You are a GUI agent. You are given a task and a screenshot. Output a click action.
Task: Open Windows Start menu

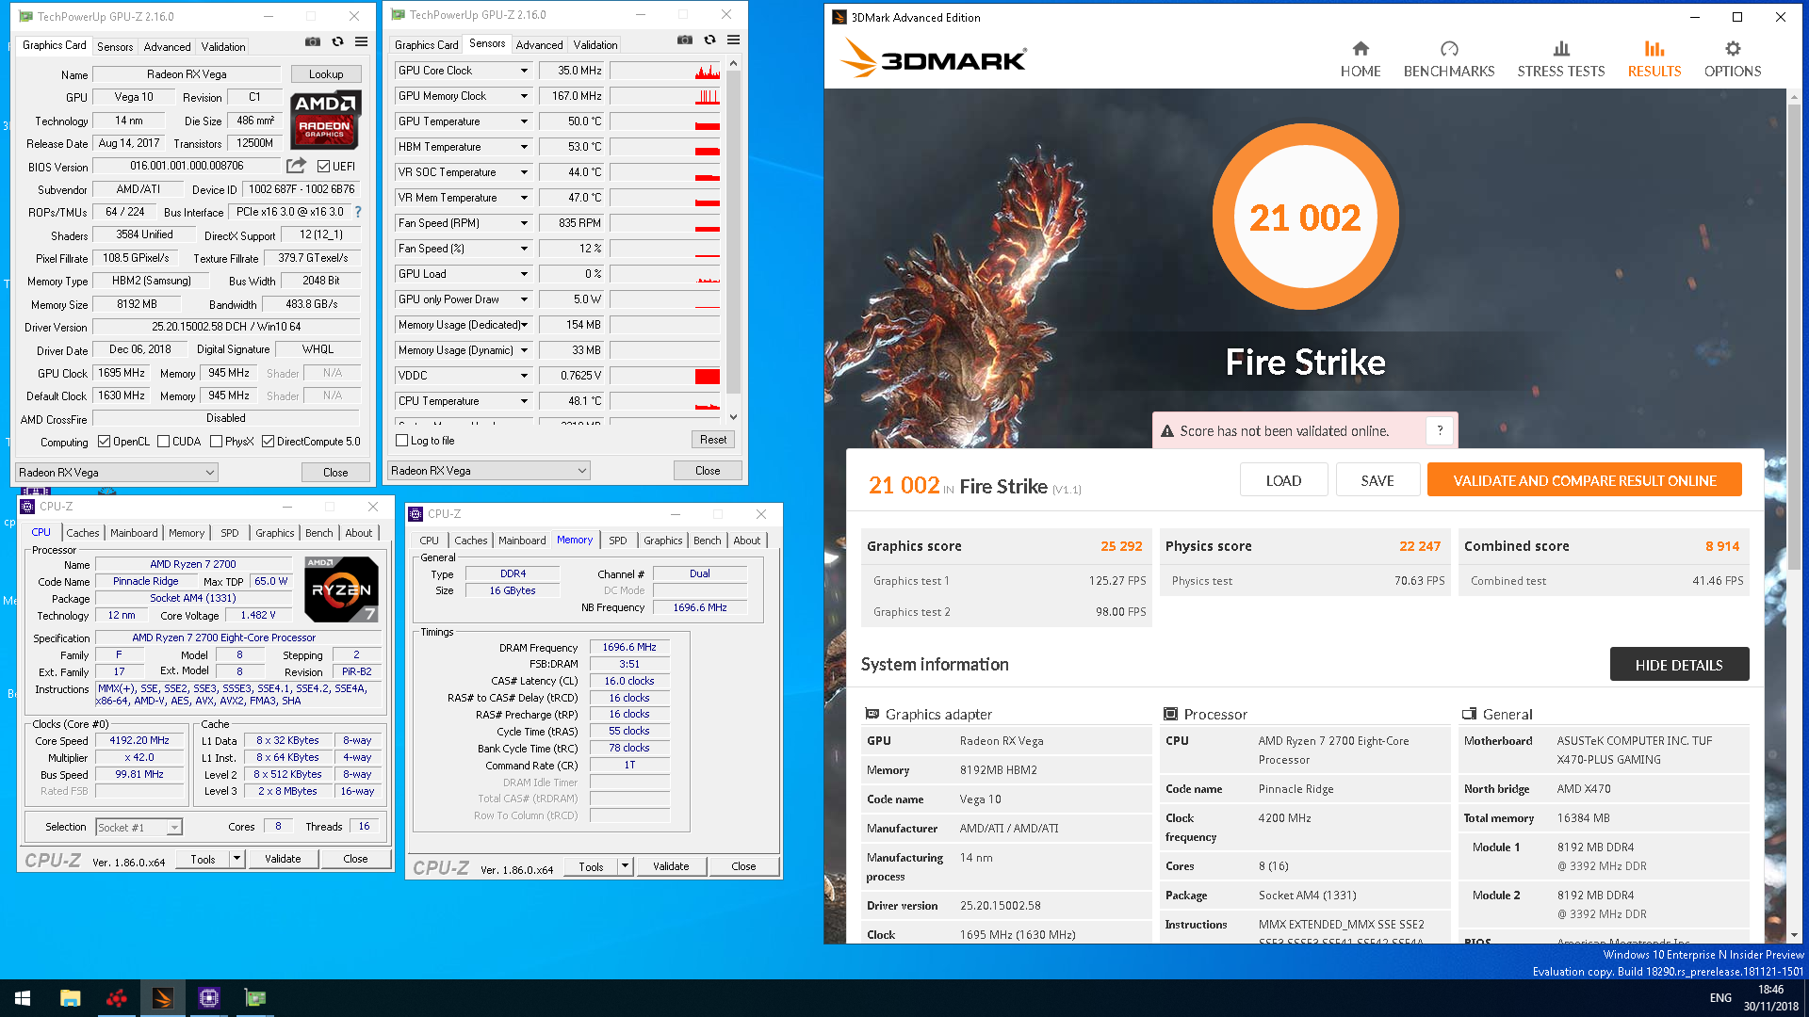point(23,998)
